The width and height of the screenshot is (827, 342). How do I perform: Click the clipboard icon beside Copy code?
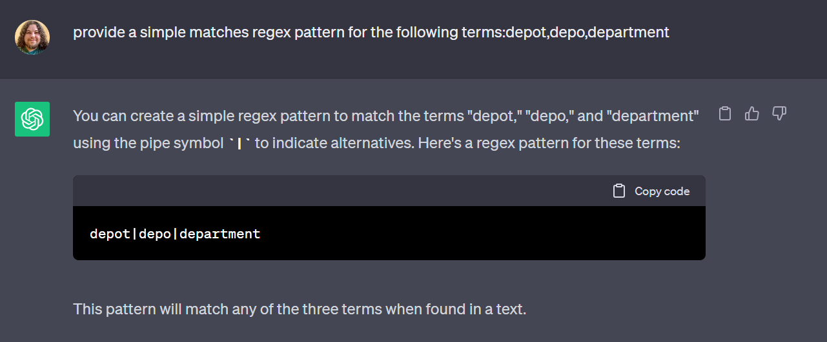(x=619, y=191)
